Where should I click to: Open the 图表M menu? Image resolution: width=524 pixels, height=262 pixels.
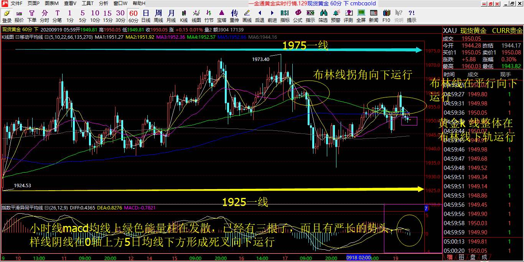[52, 3]
